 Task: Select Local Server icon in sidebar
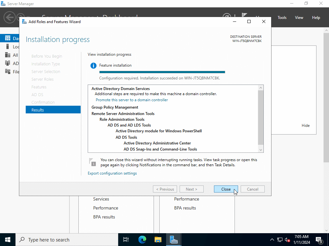tap(8, 46)
